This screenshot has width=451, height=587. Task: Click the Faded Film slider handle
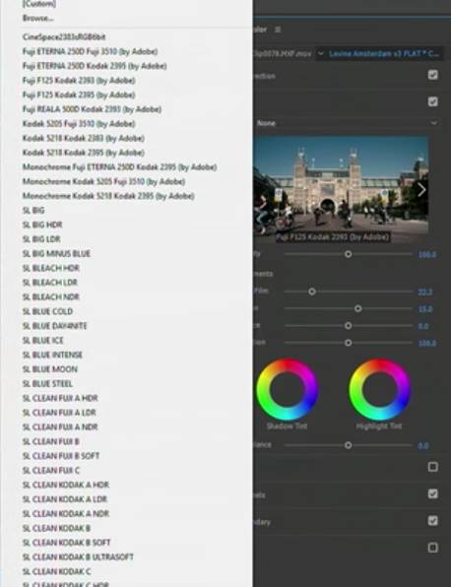(312, 292)
